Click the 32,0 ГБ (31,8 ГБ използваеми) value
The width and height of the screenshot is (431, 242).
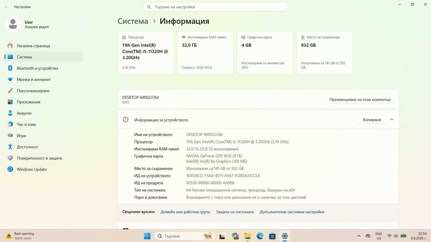tap(212, 149)
